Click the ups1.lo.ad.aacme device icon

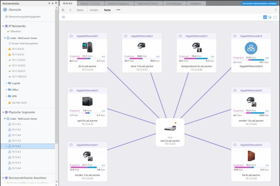87,101
